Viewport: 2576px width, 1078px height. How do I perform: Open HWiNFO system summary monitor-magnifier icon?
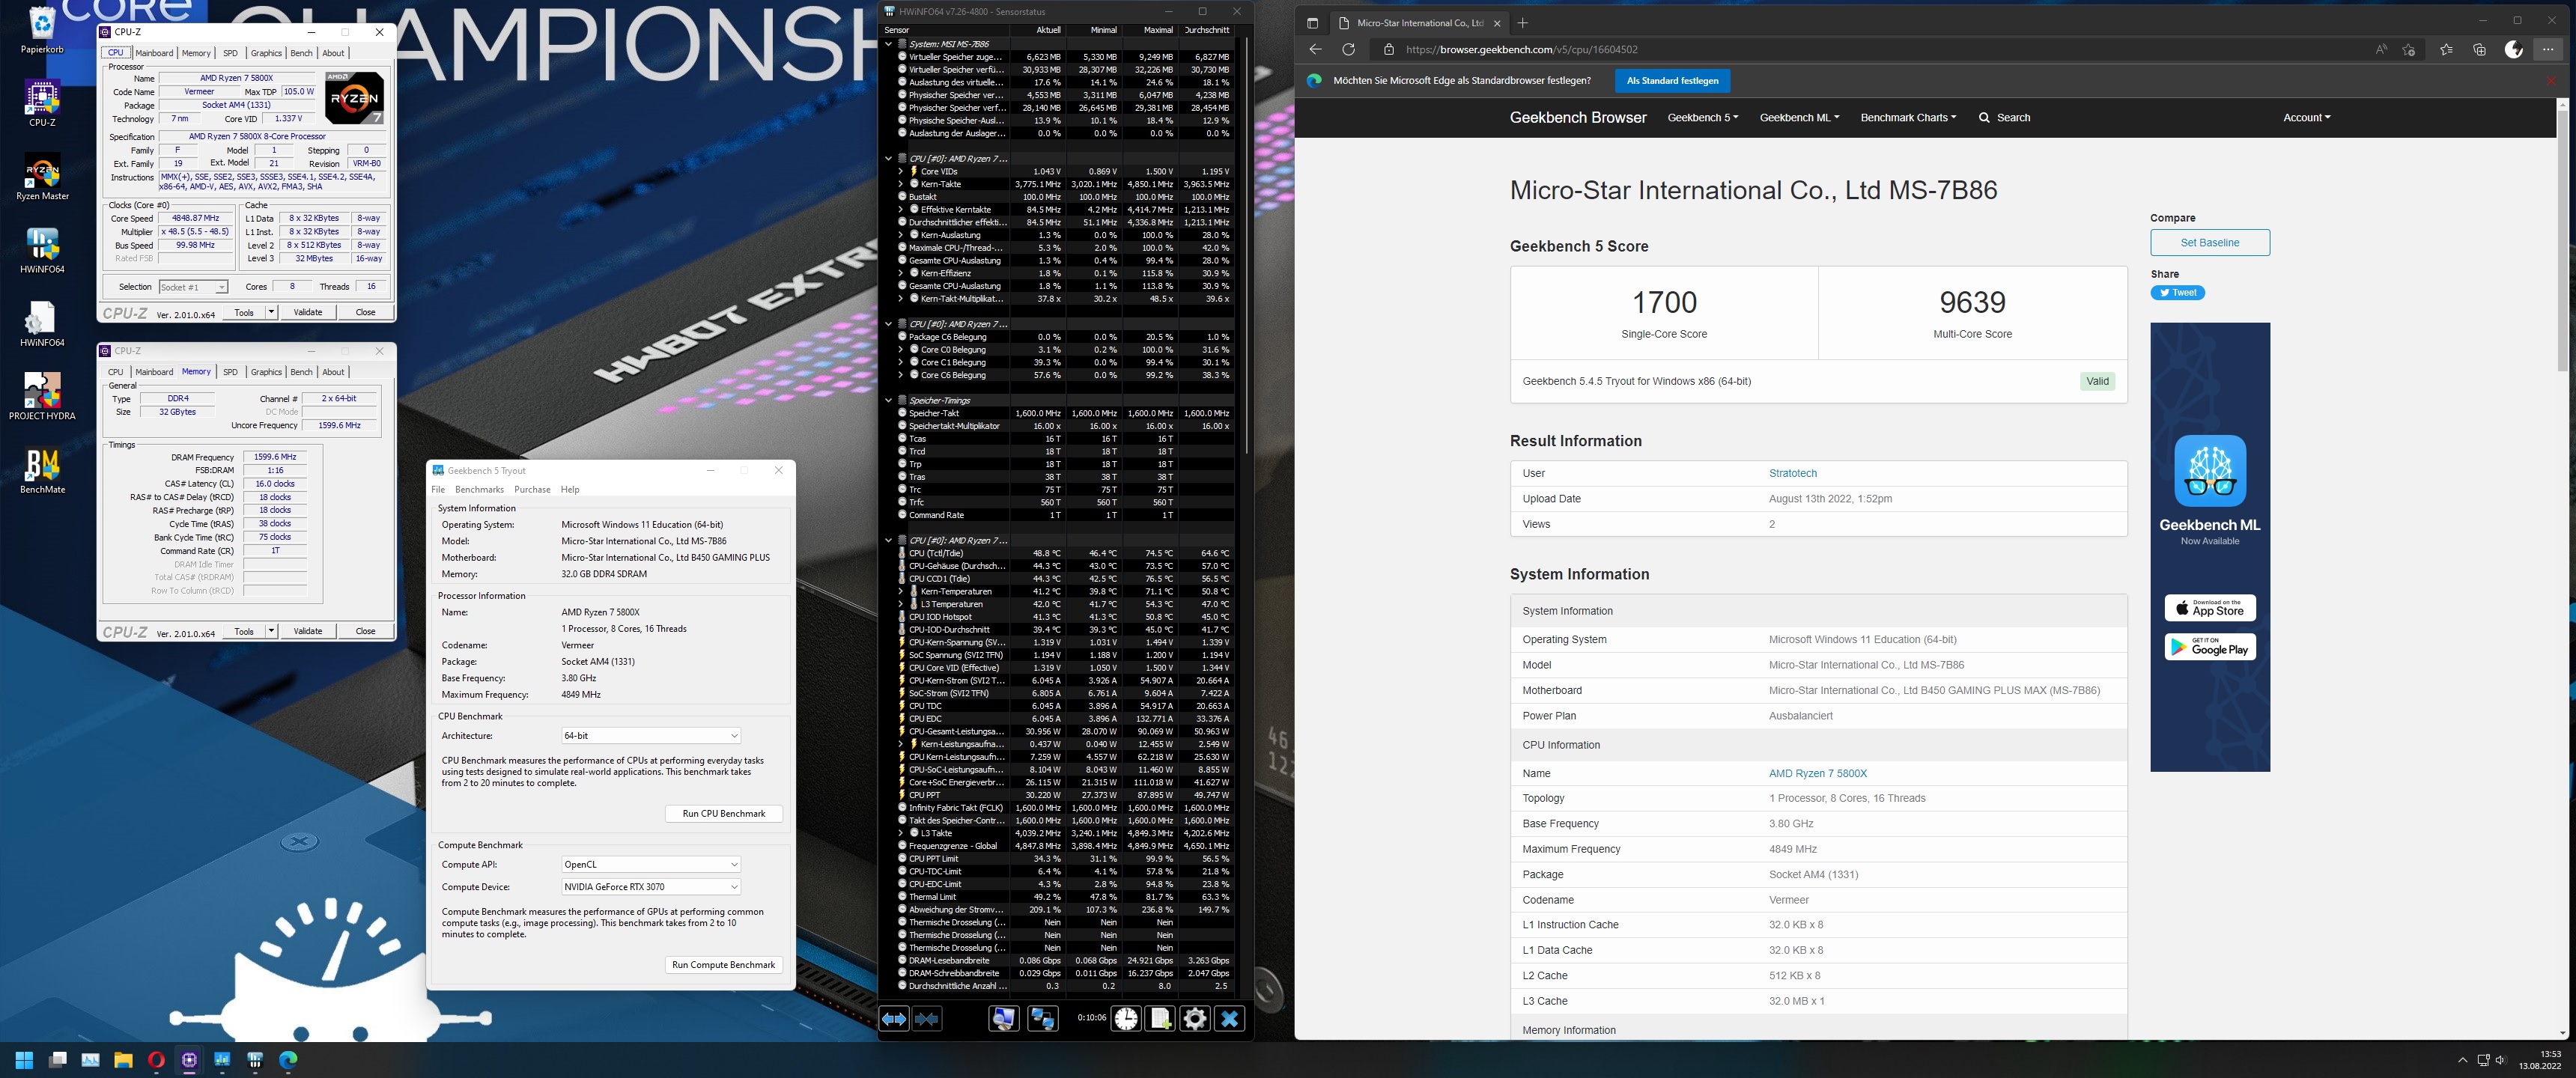click(1003, 1018)
